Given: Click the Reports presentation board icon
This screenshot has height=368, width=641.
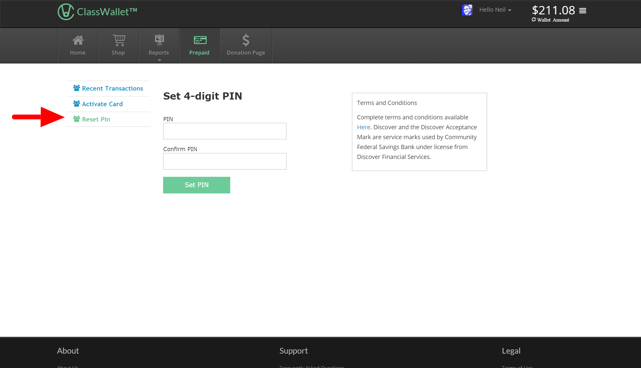Looking at the screenshot, I should pos(159,40).
